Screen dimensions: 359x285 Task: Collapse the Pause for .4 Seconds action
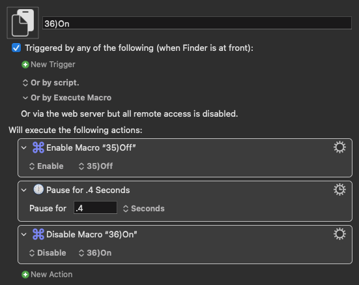coord(24,190)
